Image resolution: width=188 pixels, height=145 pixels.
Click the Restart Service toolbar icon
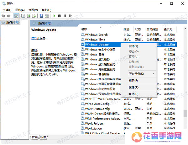click(69, 16)
